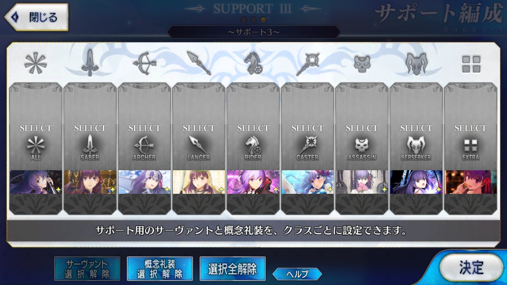
Task: Click the All-class asterisk icon in header
Action: click(x=35, y=63)
